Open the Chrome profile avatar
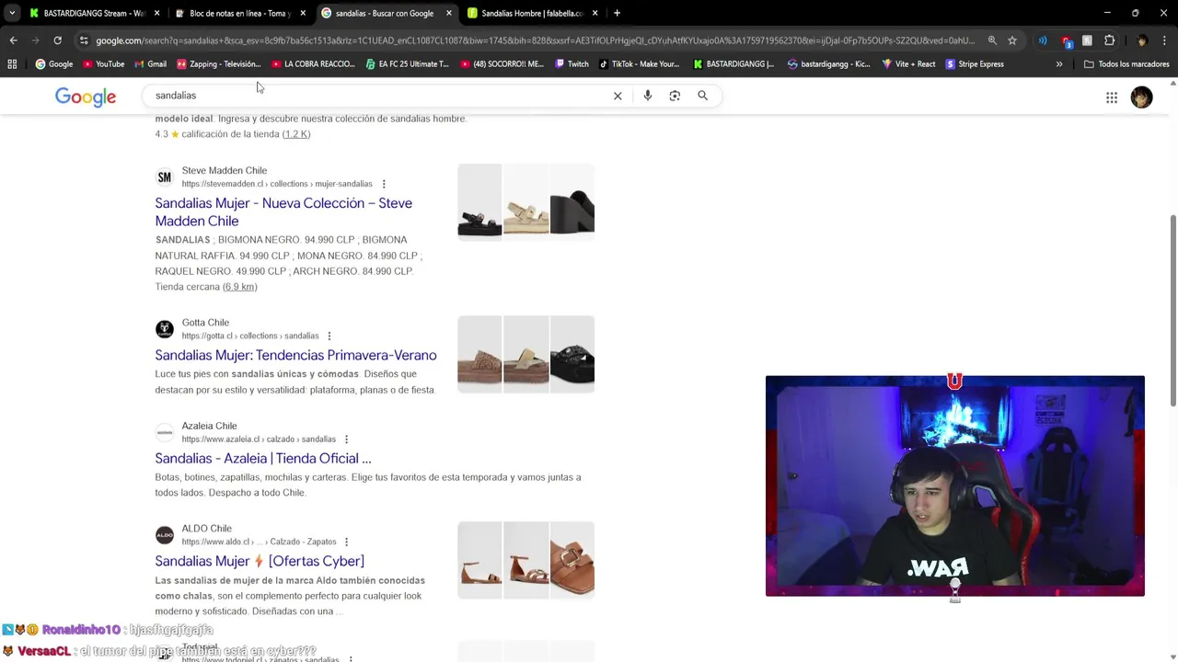Viewport: 1178px width, 662px height. click(x=1142, y=40)
